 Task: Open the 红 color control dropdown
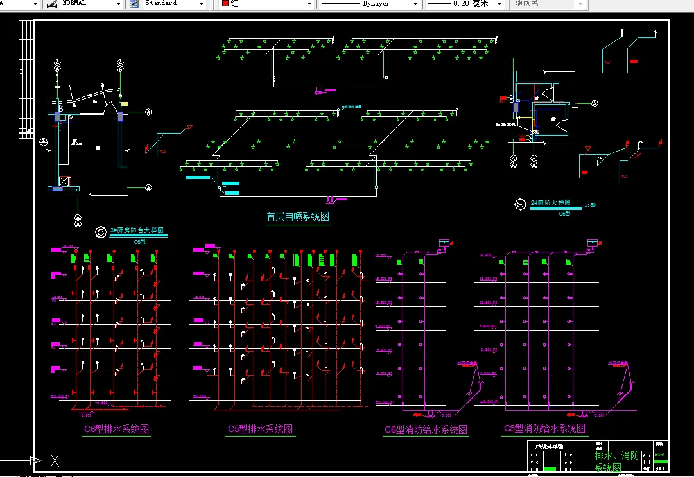[309, 4]
